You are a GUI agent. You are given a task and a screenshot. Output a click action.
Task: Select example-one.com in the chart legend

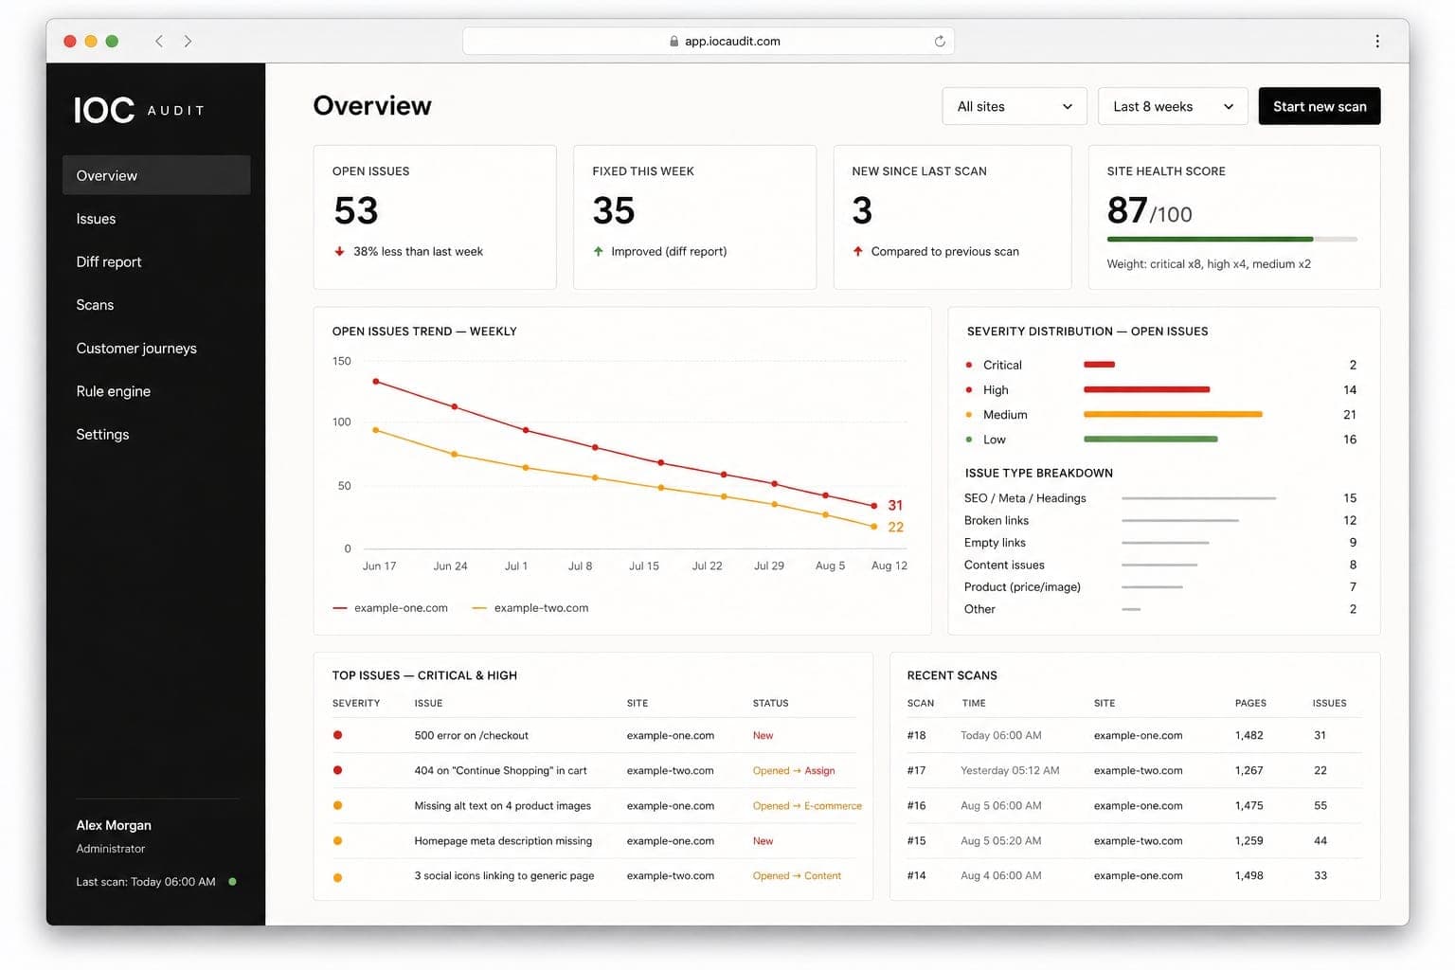click(x=390, y=608)
